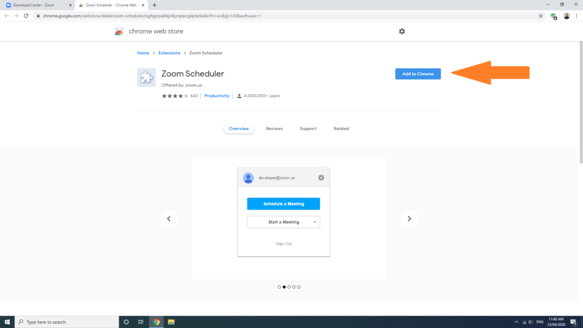Click the Zoom Scheduler extension puzzle-piece icon
This screenshot has width=583, height=328.
point(146,77)
